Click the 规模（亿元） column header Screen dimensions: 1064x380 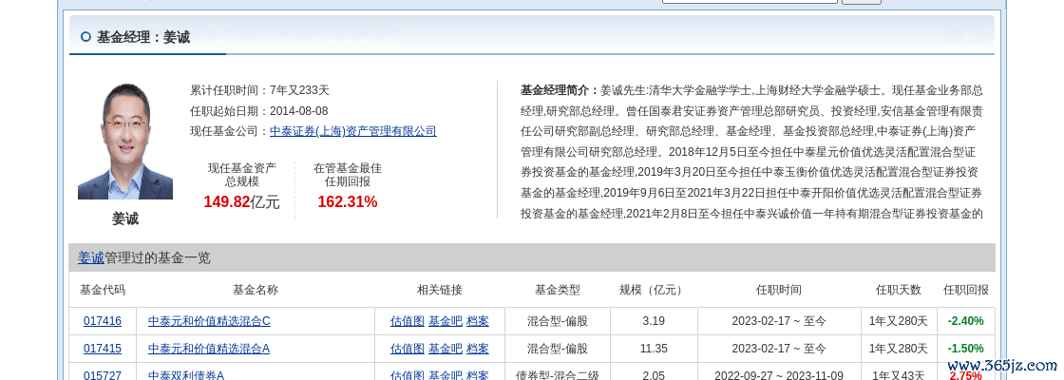tap(654, 290)
